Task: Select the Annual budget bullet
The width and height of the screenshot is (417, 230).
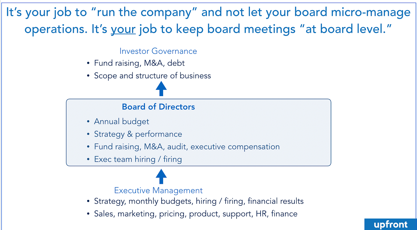Action: (121, 122)
